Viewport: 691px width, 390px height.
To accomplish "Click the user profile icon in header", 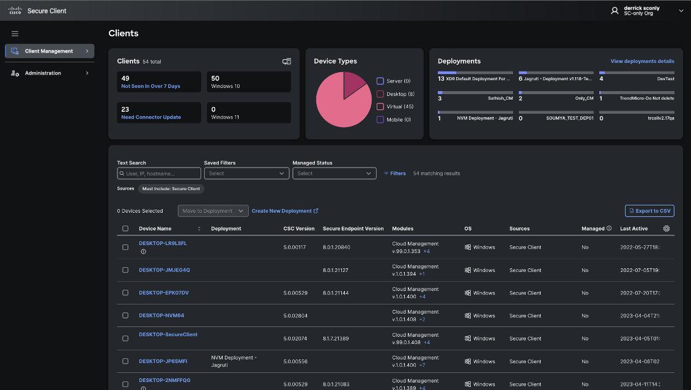I will coord(615,10).
